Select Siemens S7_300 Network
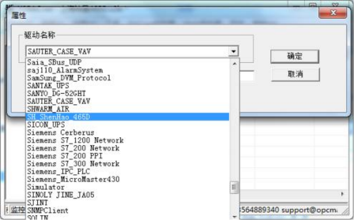354x220 pixels. [x=128, y=164]
